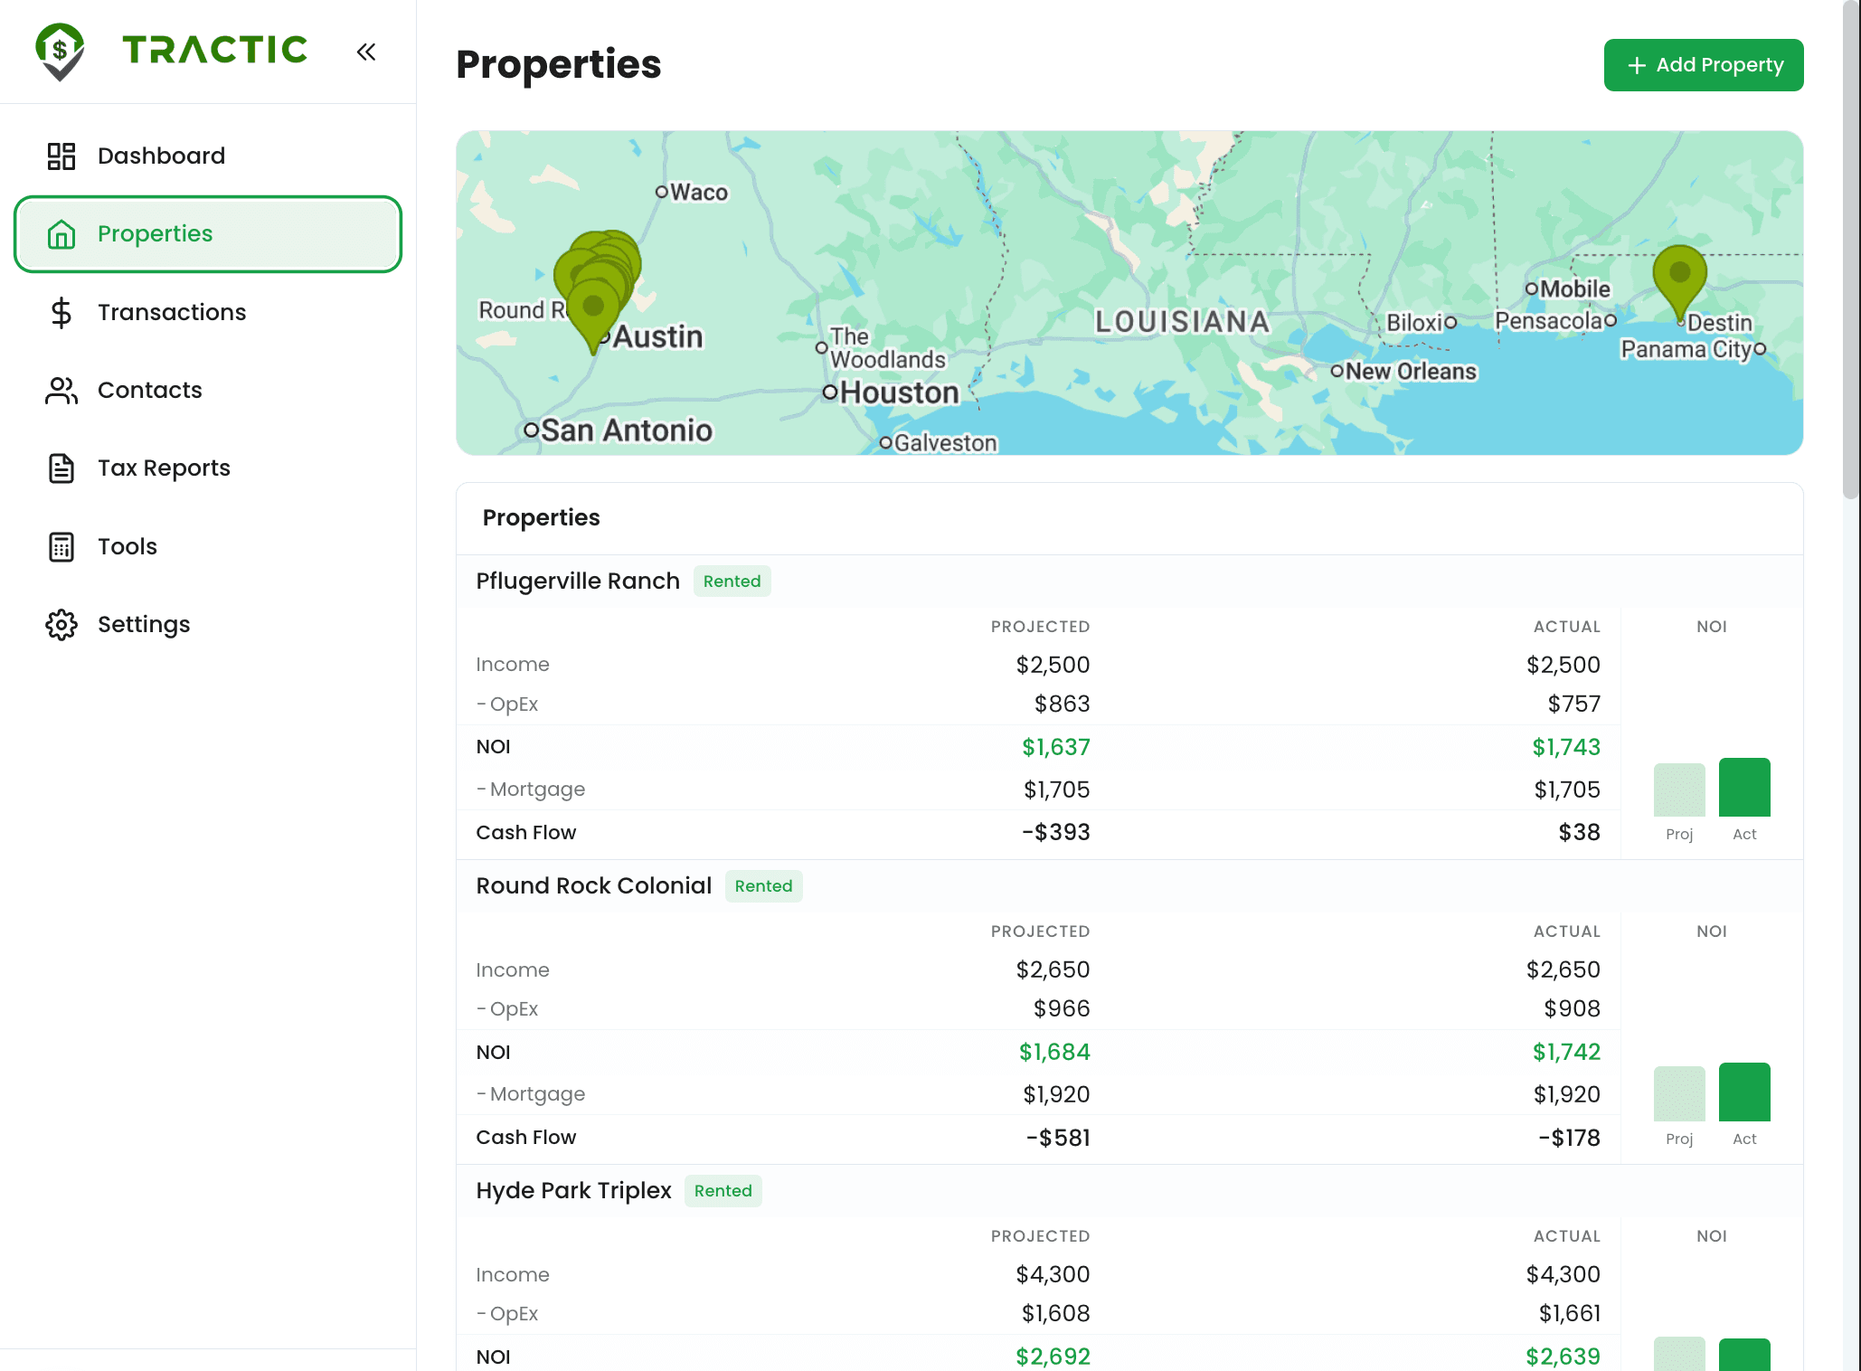Click the Properties house icon
Screen dimensions: 1861x1371
tap(61, 234)
